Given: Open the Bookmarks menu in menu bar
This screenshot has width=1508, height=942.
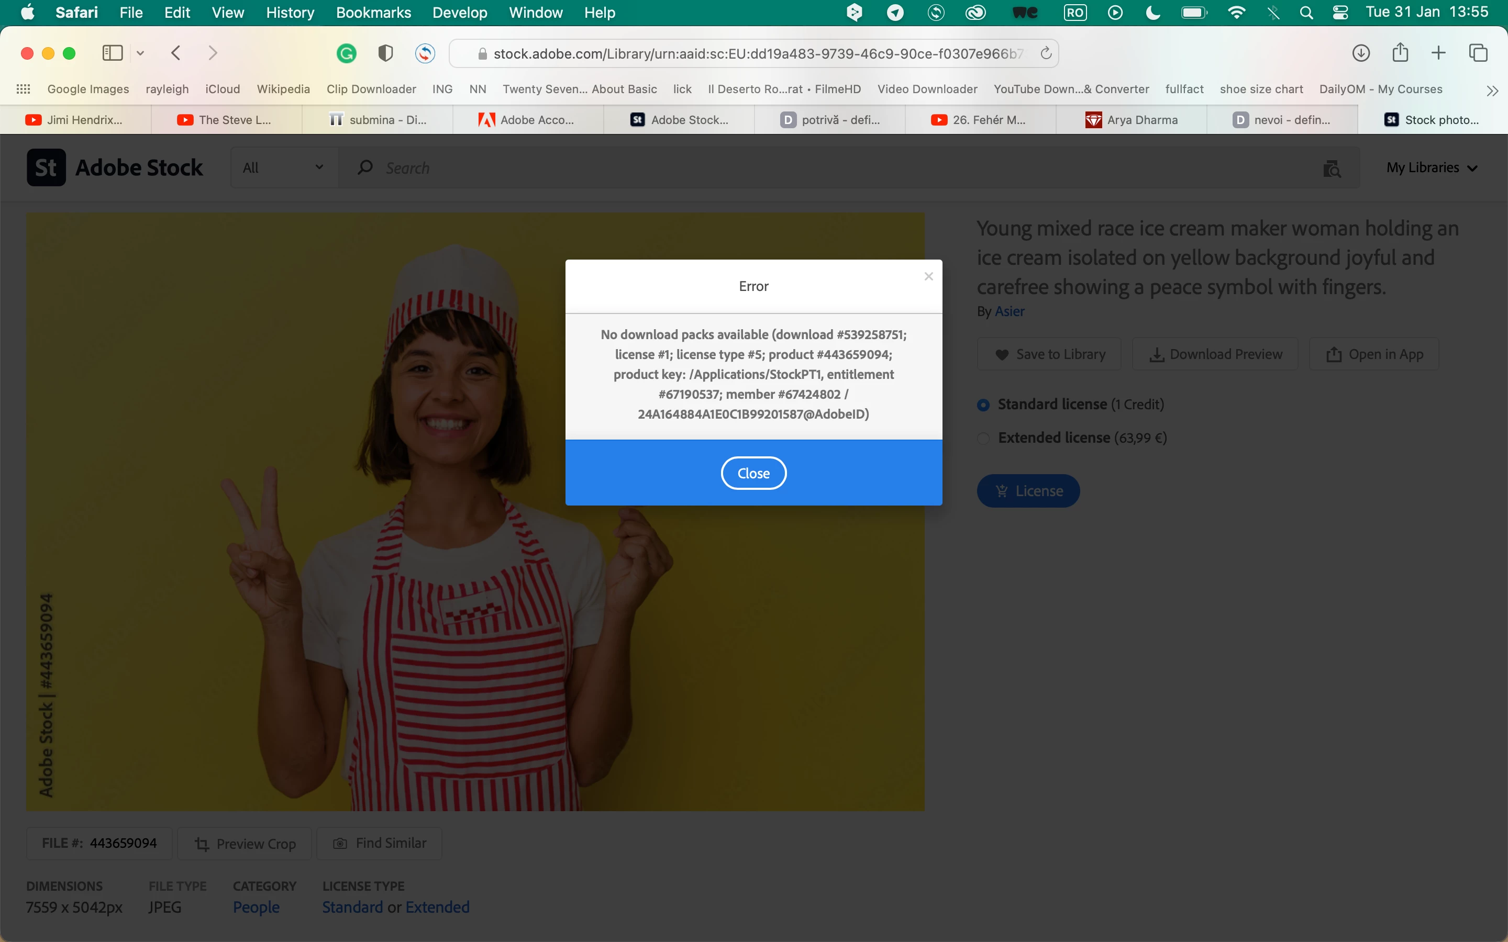Looking at the screenshot, I should pos(373,13).
